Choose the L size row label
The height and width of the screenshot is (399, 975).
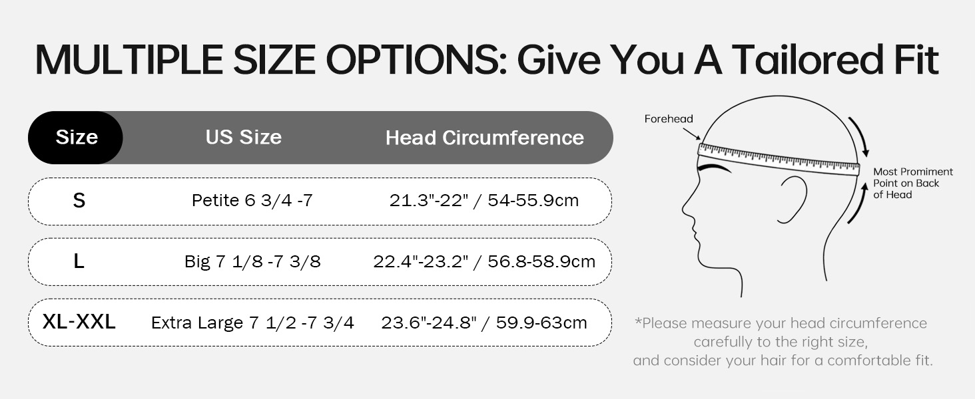79,261
